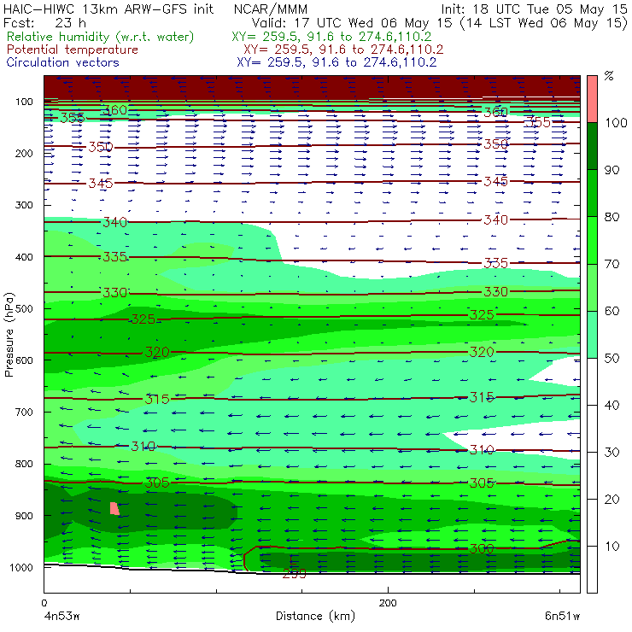Click the '300' pressure axis label
632x632 pixels.
coord(24,205)
